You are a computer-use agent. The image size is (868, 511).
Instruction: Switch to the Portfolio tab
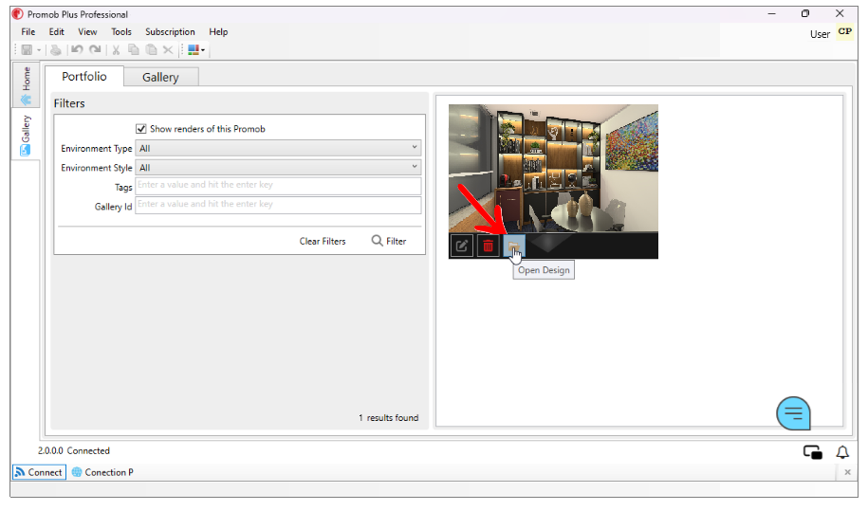pyautogui.click(x=84, y=76)
